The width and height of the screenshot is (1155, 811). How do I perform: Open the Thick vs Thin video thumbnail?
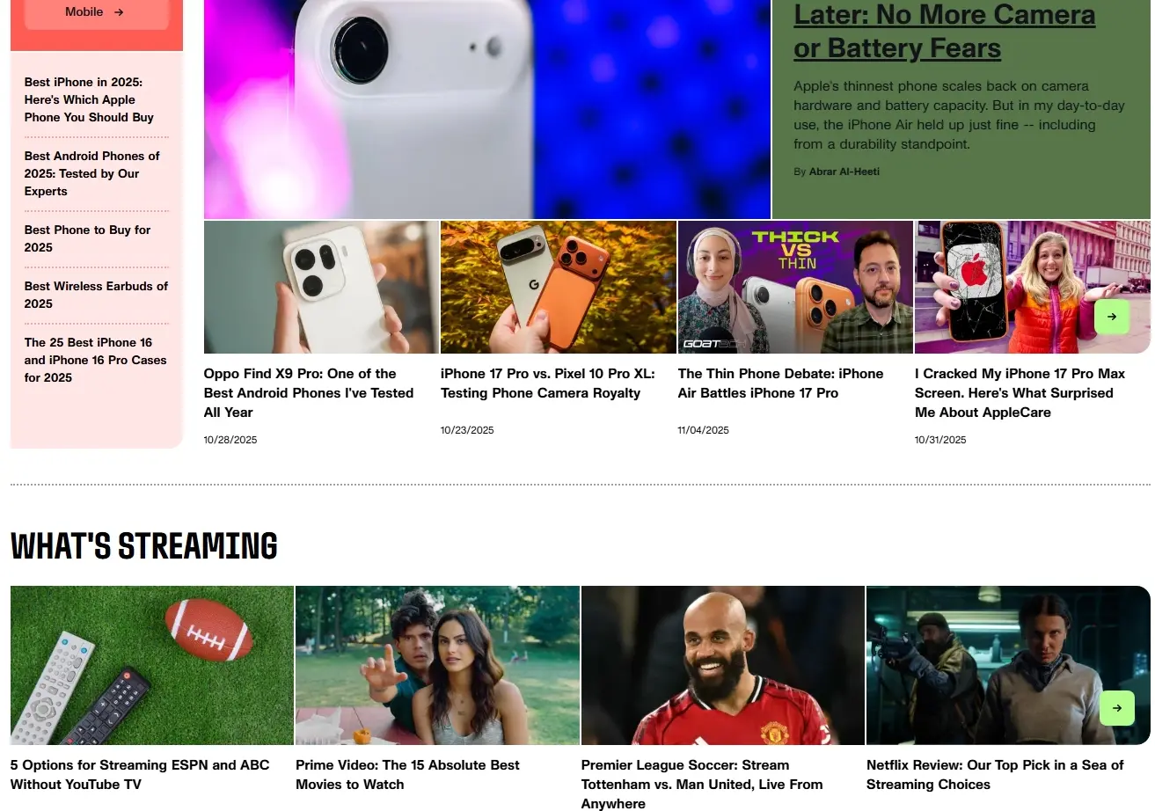pos(795,287)
